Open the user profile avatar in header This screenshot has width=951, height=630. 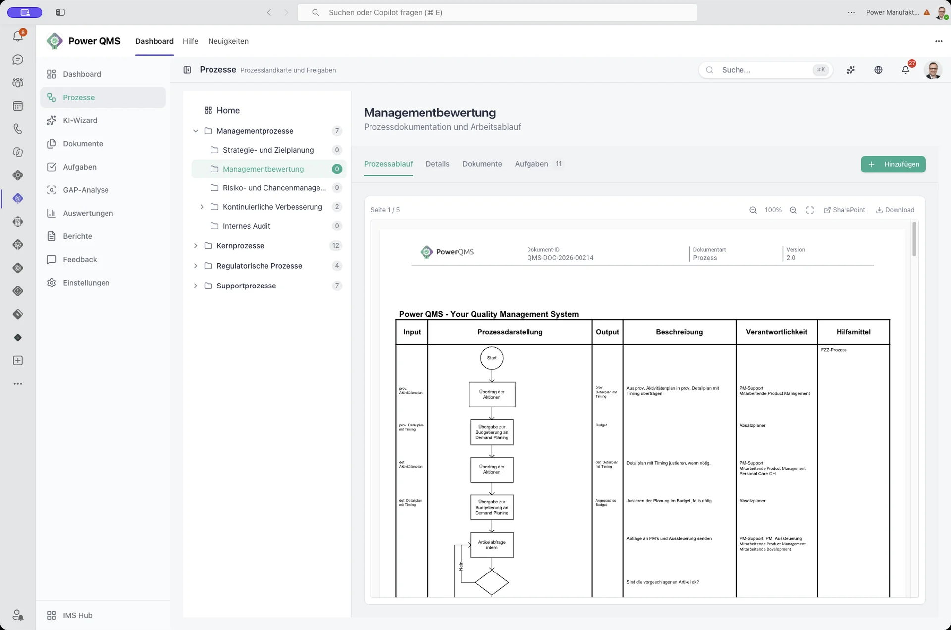(x=933, y=70)
